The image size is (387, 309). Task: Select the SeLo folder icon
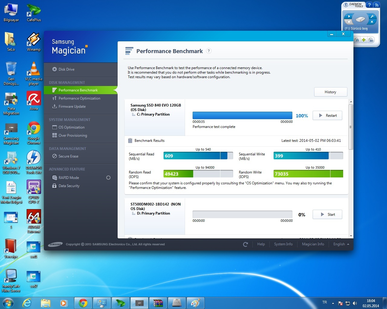pos(11,42)
